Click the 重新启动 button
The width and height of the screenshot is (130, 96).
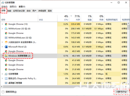[121, 92]
